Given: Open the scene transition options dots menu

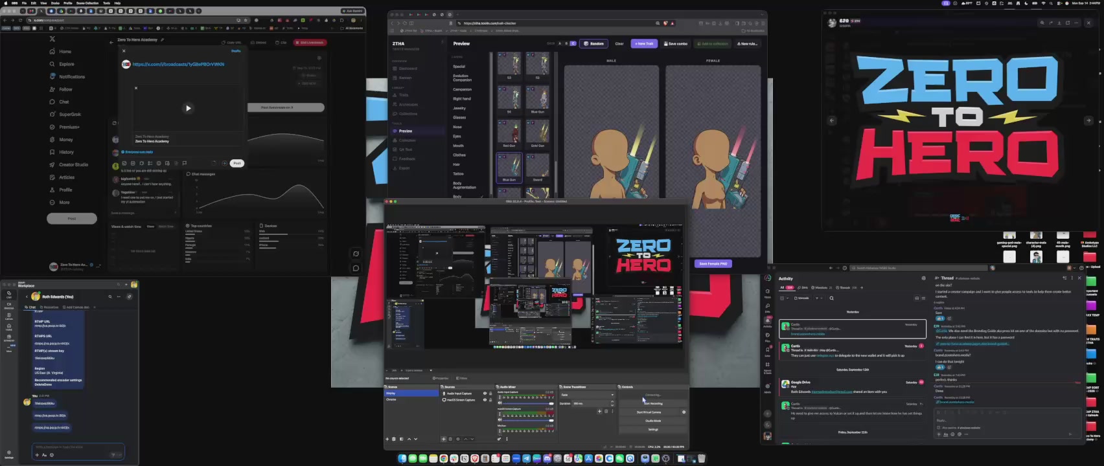Looking at the screenshot, I should point(612,411).
